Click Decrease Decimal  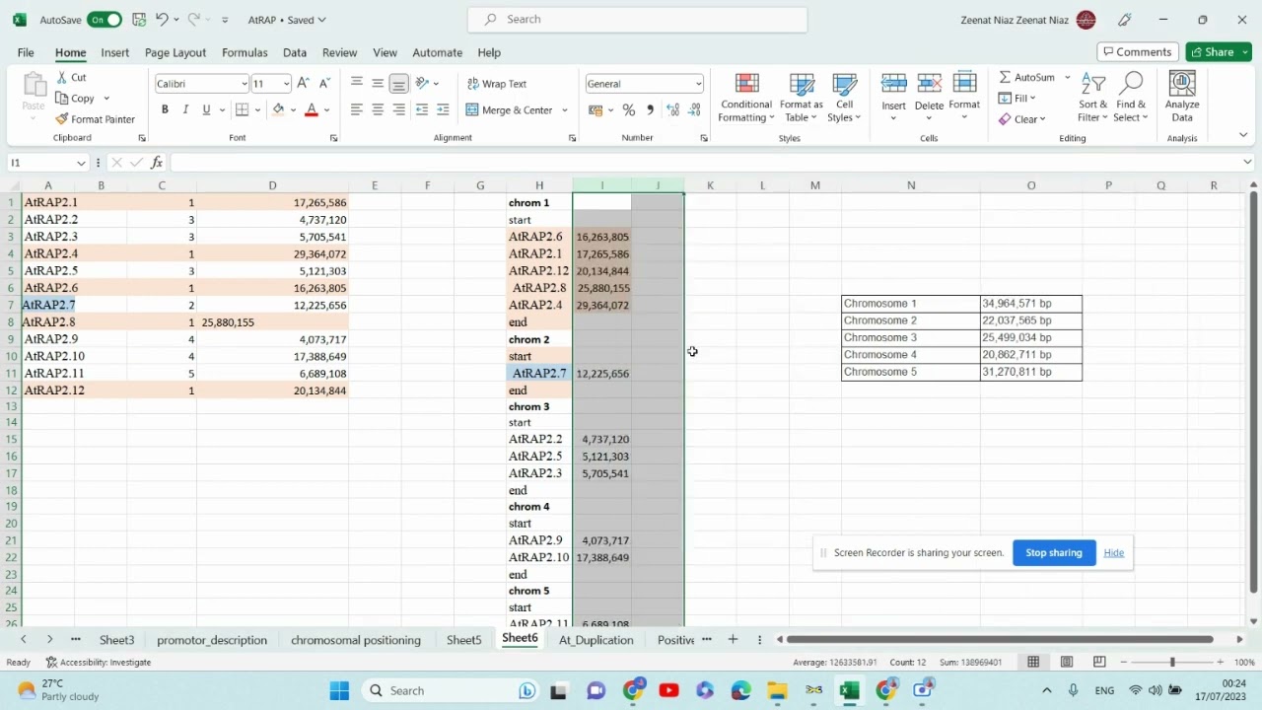coord(694,109)
